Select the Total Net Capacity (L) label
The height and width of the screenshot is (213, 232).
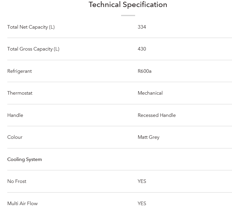31,27
